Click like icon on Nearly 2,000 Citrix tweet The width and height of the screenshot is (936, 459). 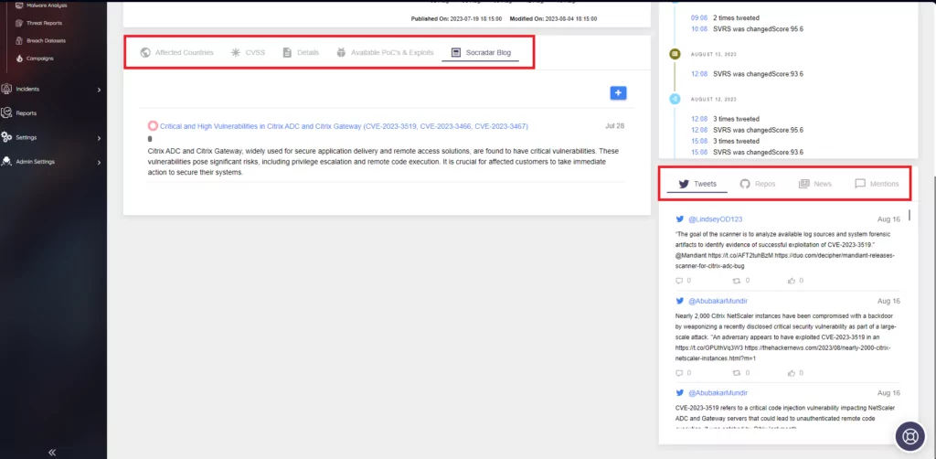(792, 373)
